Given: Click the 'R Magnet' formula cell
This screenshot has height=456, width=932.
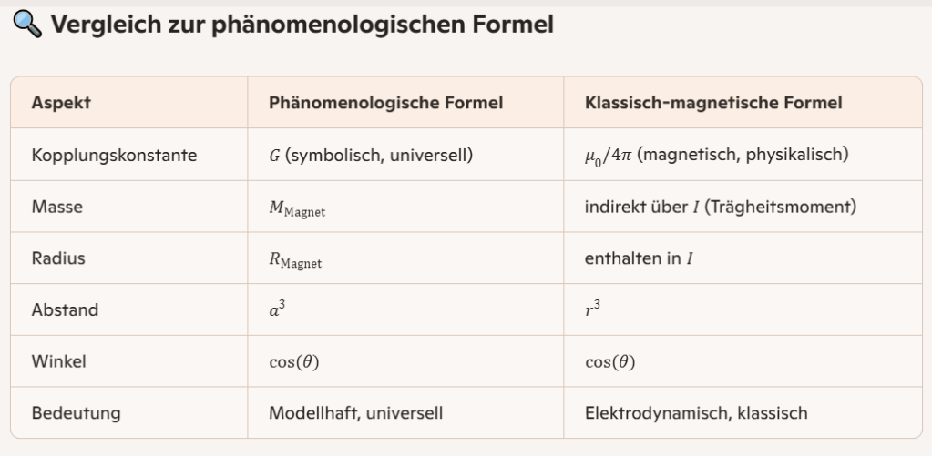Looking at the screenshot, I should pyautogui.click(x=295, y=260).
